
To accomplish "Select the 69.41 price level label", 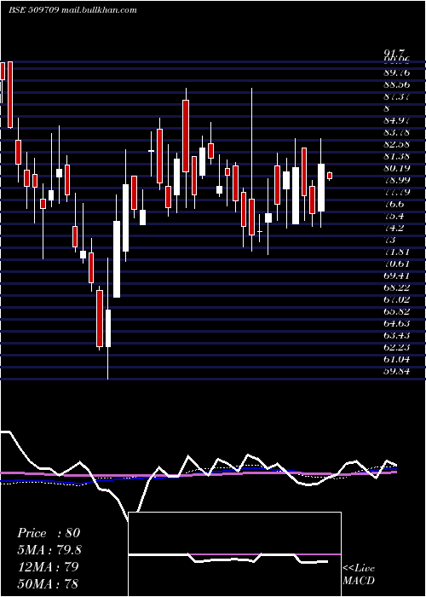I will [x=397, y=275].
